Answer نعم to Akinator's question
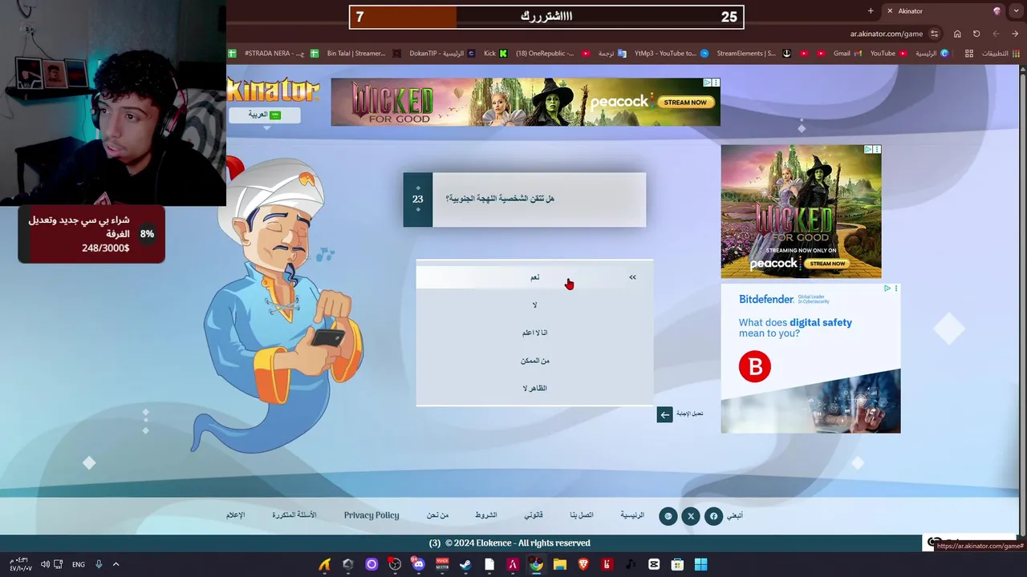Viewport: 1027px width, 577px height. [534, 276]
